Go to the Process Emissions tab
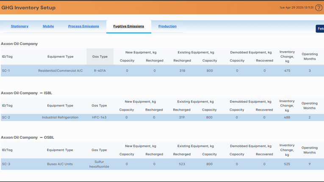Viewport: 324px width, 182px height. [83, 26]
